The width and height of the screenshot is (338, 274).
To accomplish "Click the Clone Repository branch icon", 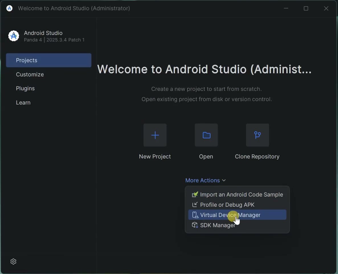I will 258,135.
